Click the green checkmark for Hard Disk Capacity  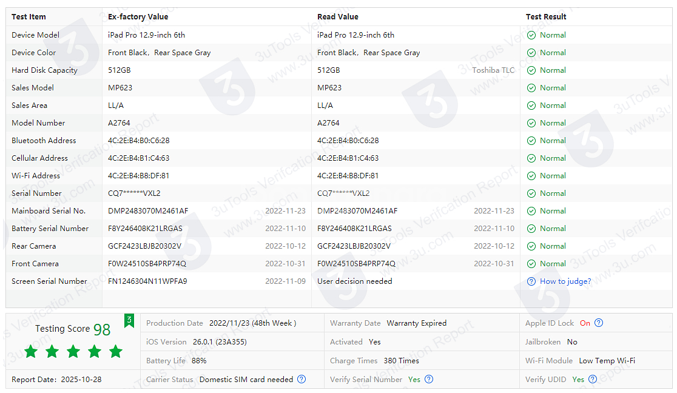pyautogui.click(x=531, y=70)
